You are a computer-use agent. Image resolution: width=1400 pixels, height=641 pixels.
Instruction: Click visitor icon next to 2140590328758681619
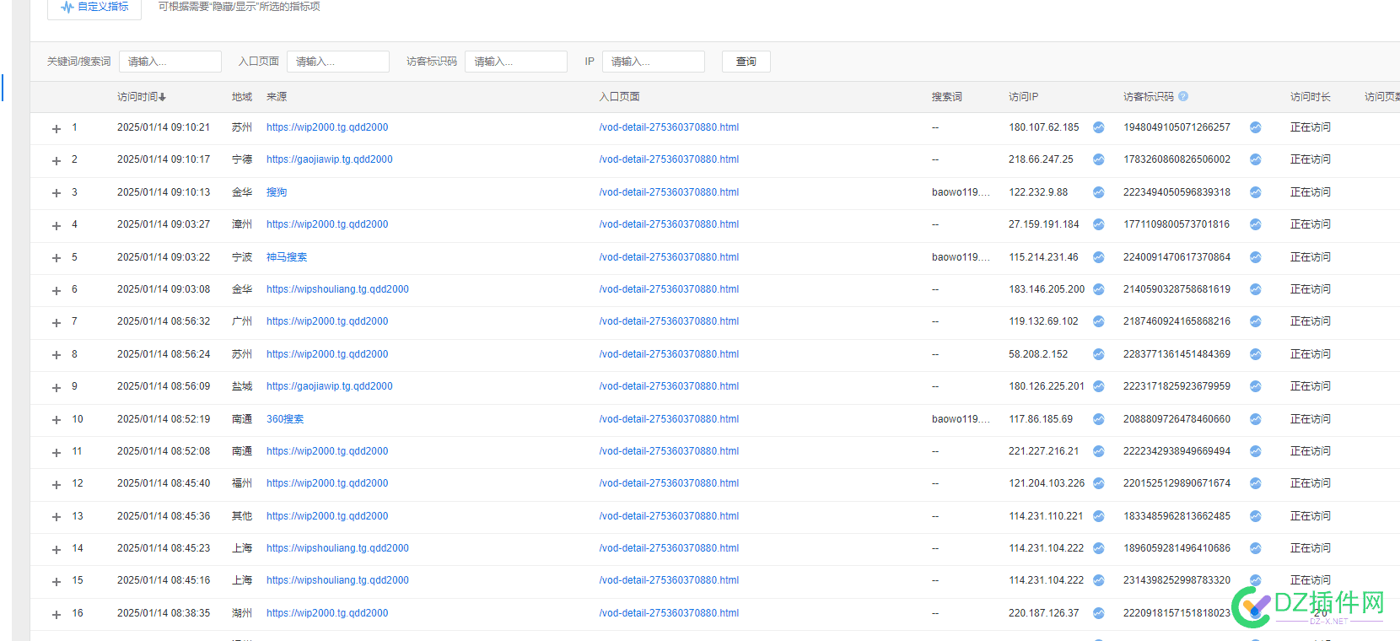[x=1256, y=289]
